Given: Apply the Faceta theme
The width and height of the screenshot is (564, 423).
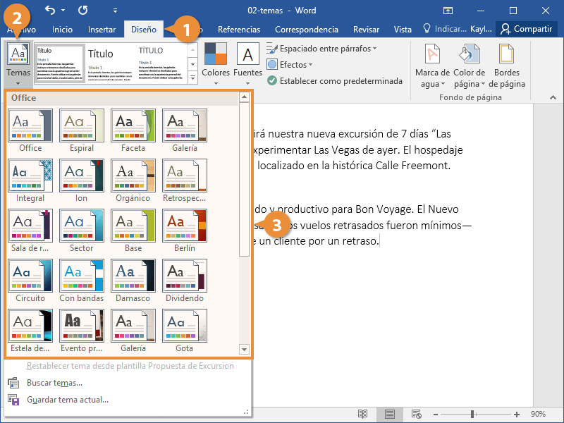Looking at the screenshot, I should point(133,130).
